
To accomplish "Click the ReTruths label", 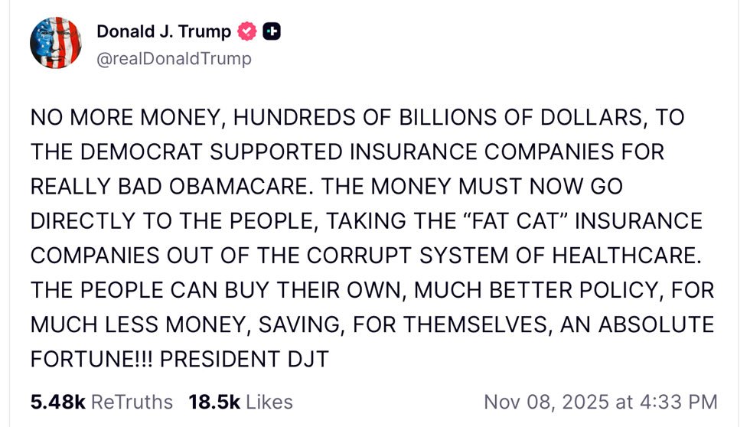I will [x=132, y=401].
